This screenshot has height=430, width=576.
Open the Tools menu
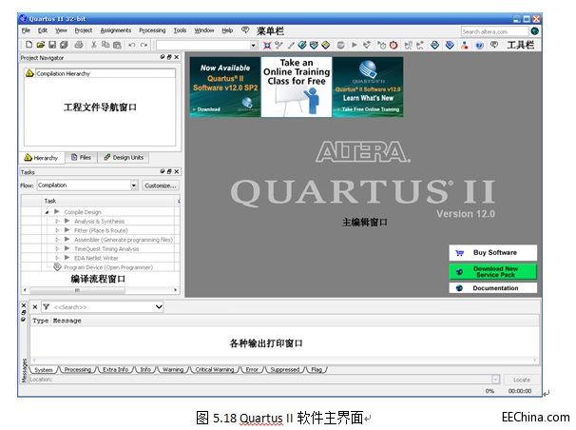(x=180, y=30)
